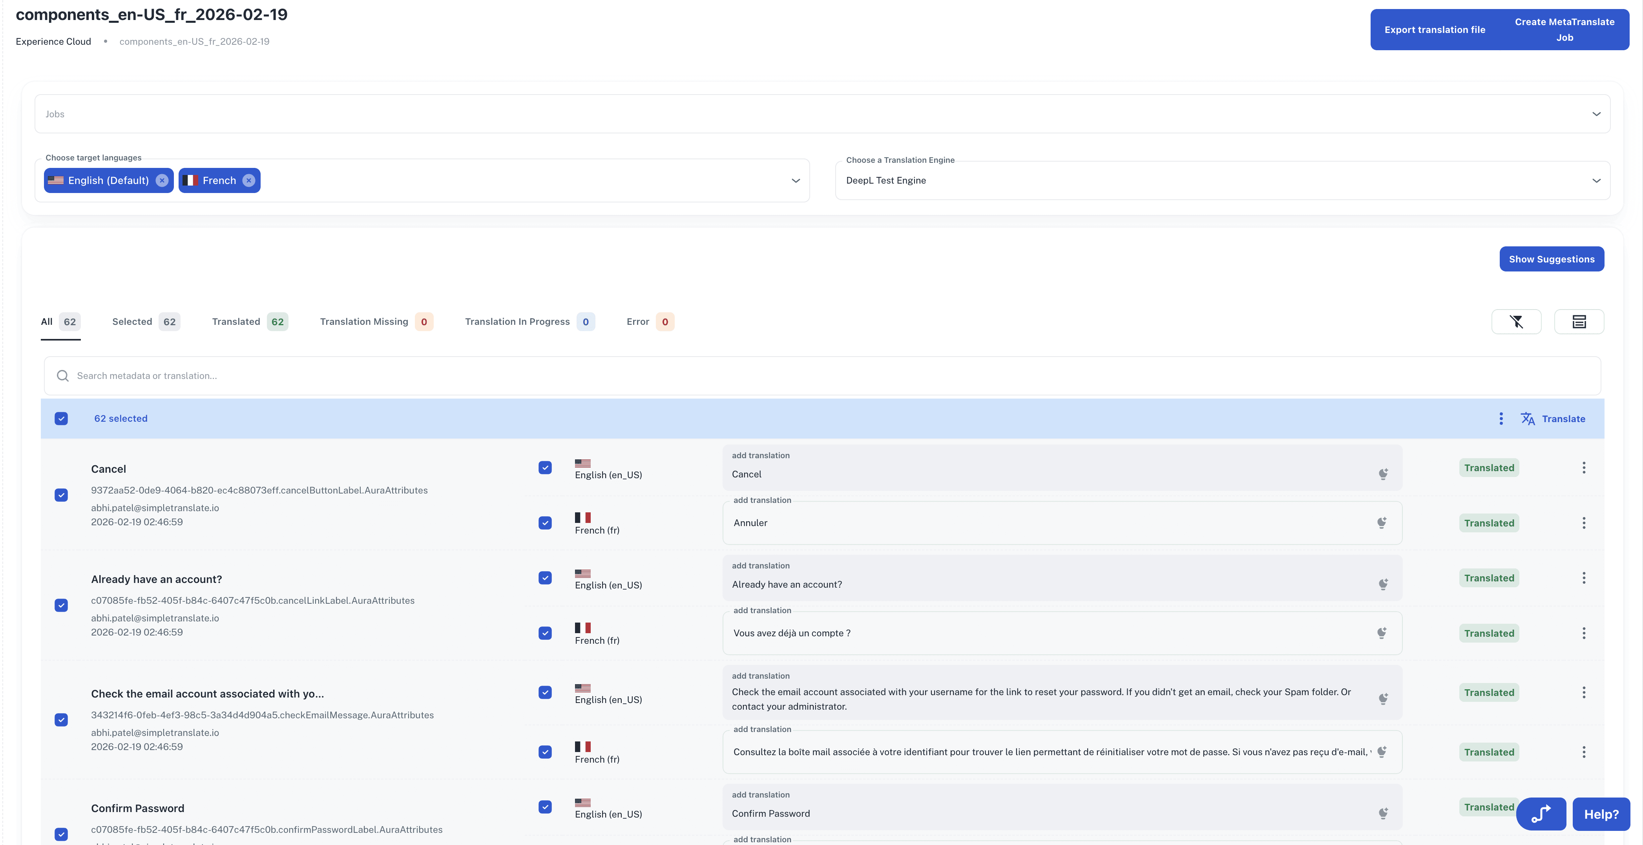1643x845 pixels.
Task: Select the All tab
Action: click(x=60, y=322)
